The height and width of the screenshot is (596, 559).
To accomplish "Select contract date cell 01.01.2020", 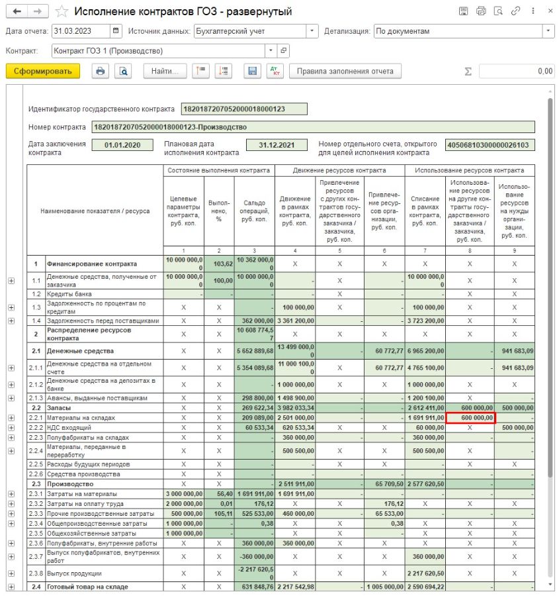I will click(x=122, y=145).
